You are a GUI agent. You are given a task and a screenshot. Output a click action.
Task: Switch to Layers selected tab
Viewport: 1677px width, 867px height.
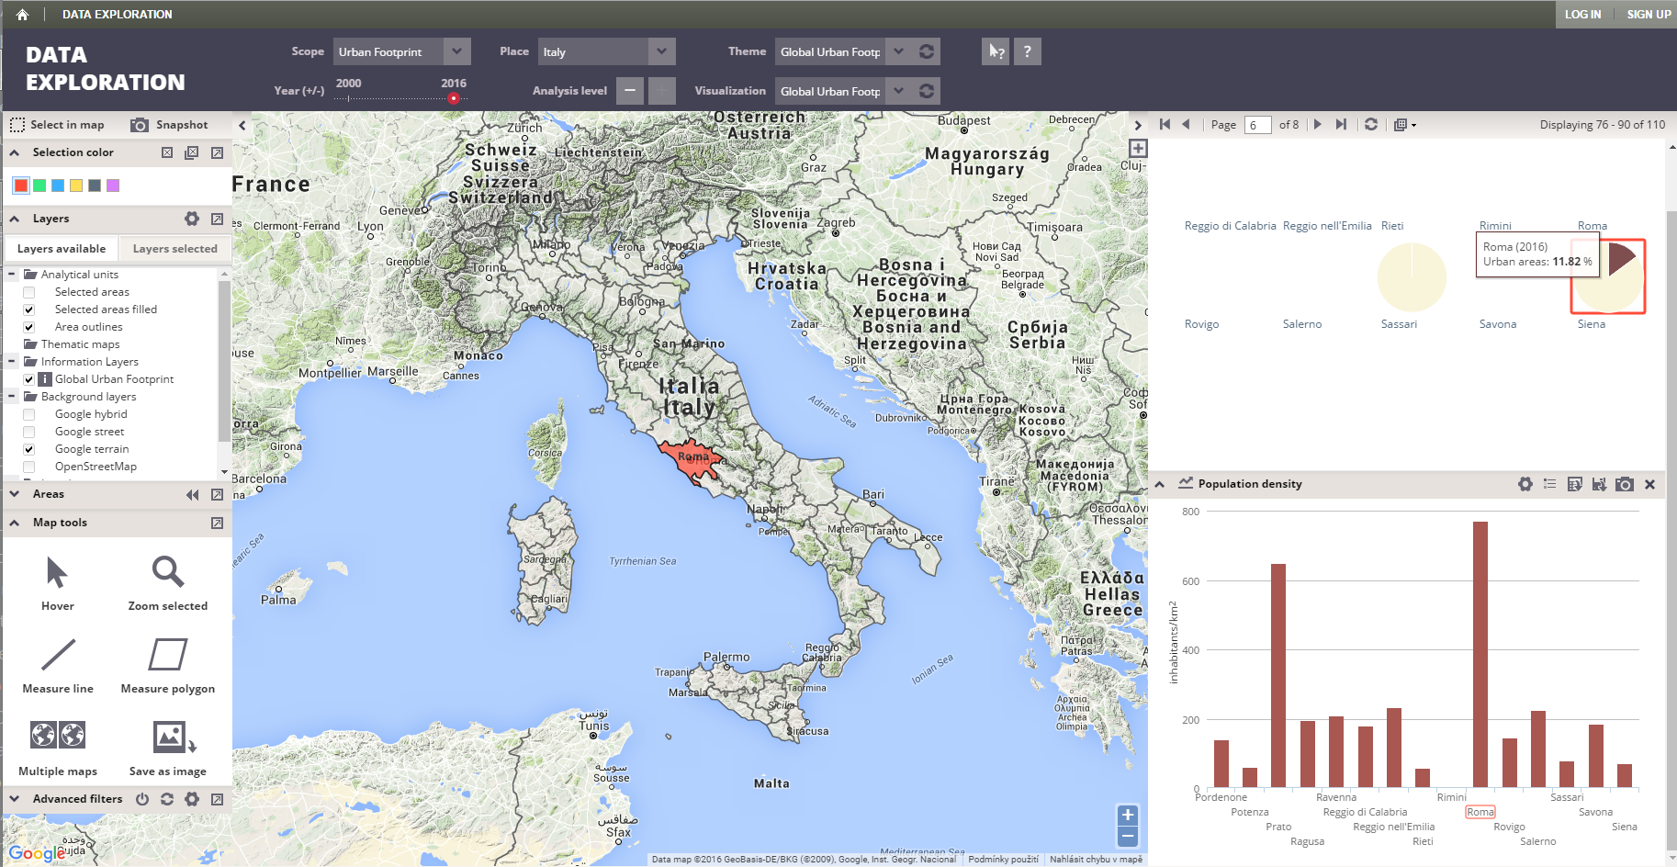174,249
